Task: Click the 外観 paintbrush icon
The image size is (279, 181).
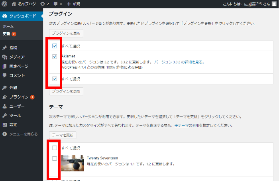Action: click(x=5, y=88)
